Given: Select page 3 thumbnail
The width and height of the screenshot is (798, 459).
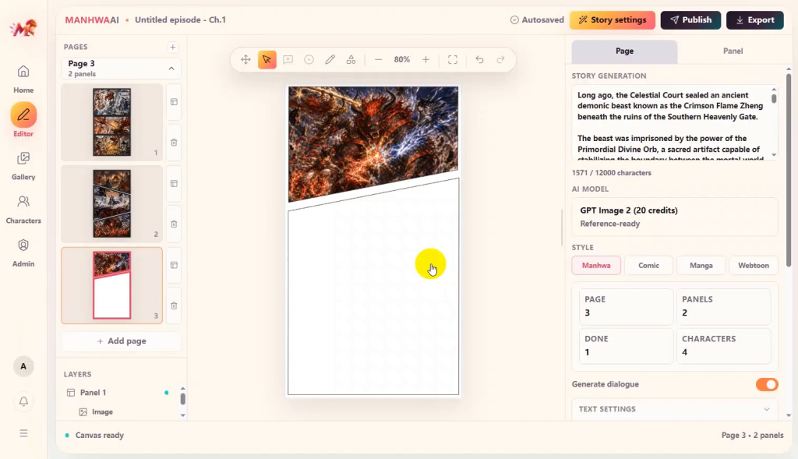Looking at the screenshot, I should pos(112,285).
